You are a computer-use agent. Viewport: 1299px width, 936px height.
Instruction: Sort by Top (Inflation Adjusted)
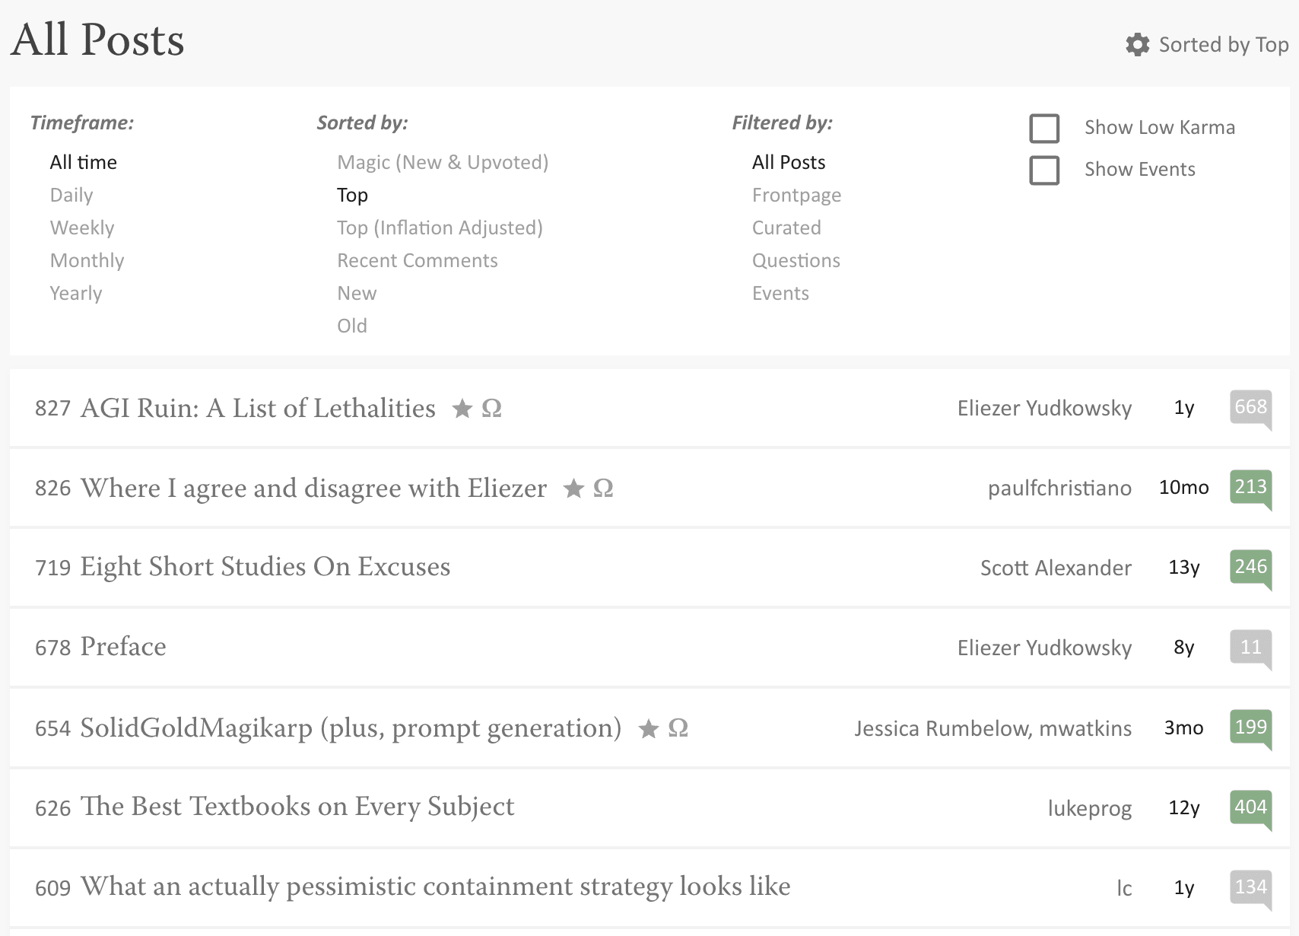[x=440, y=228]
